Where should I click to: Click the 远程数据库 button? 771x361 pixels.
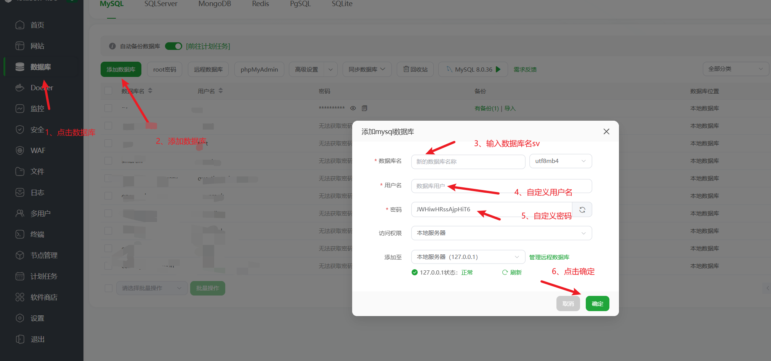click(208, 69)
